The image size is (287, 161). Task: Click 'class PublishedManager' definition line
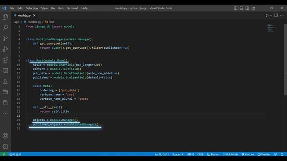point(60,39)
